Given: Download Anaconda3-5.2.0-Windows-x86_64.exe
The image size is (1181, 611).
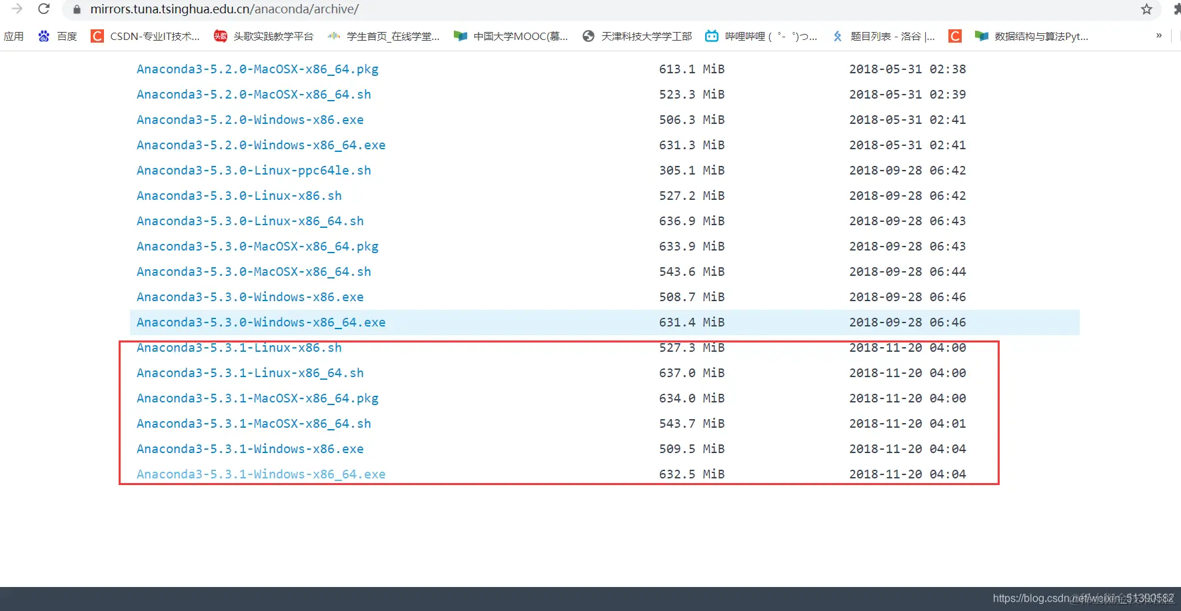Looking at the screenshot, I should (261, 145).
